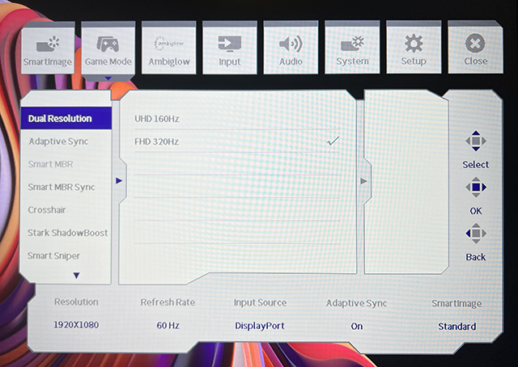Select Adaptive Sync in the sidebar
Image resolution: width=518 pixels, height=367 pixels.
click(x=58, y=141)
